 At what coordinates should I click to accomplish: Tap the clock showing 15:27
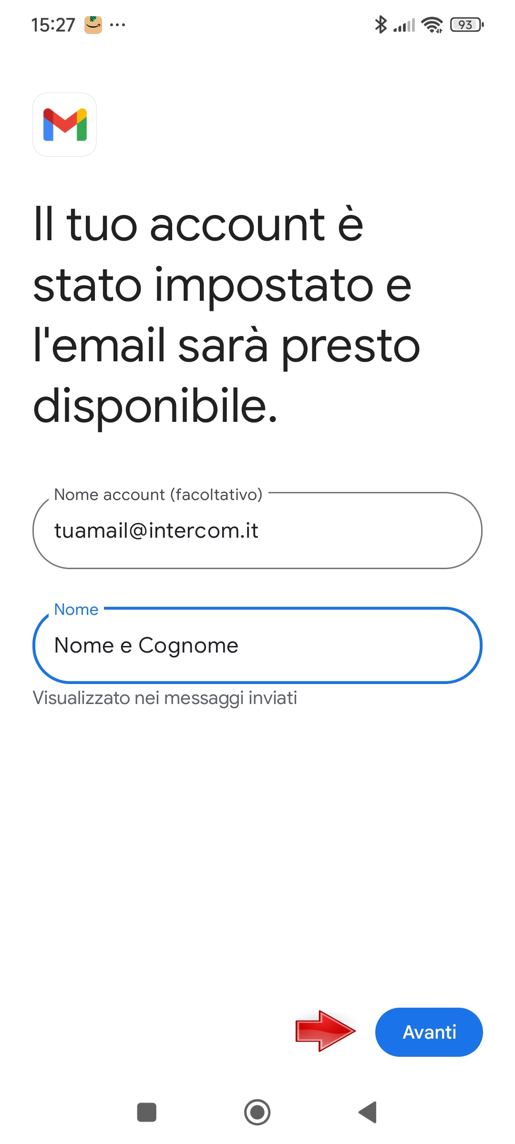53,25
